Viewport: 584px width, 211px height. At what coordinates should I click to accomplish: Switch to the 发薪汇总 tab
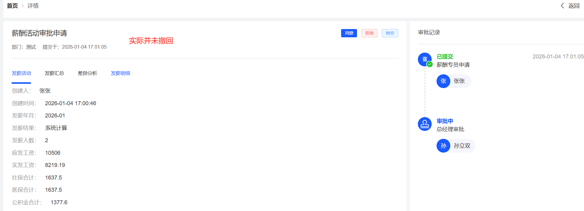pyautogui.click(x=54, y=73)
